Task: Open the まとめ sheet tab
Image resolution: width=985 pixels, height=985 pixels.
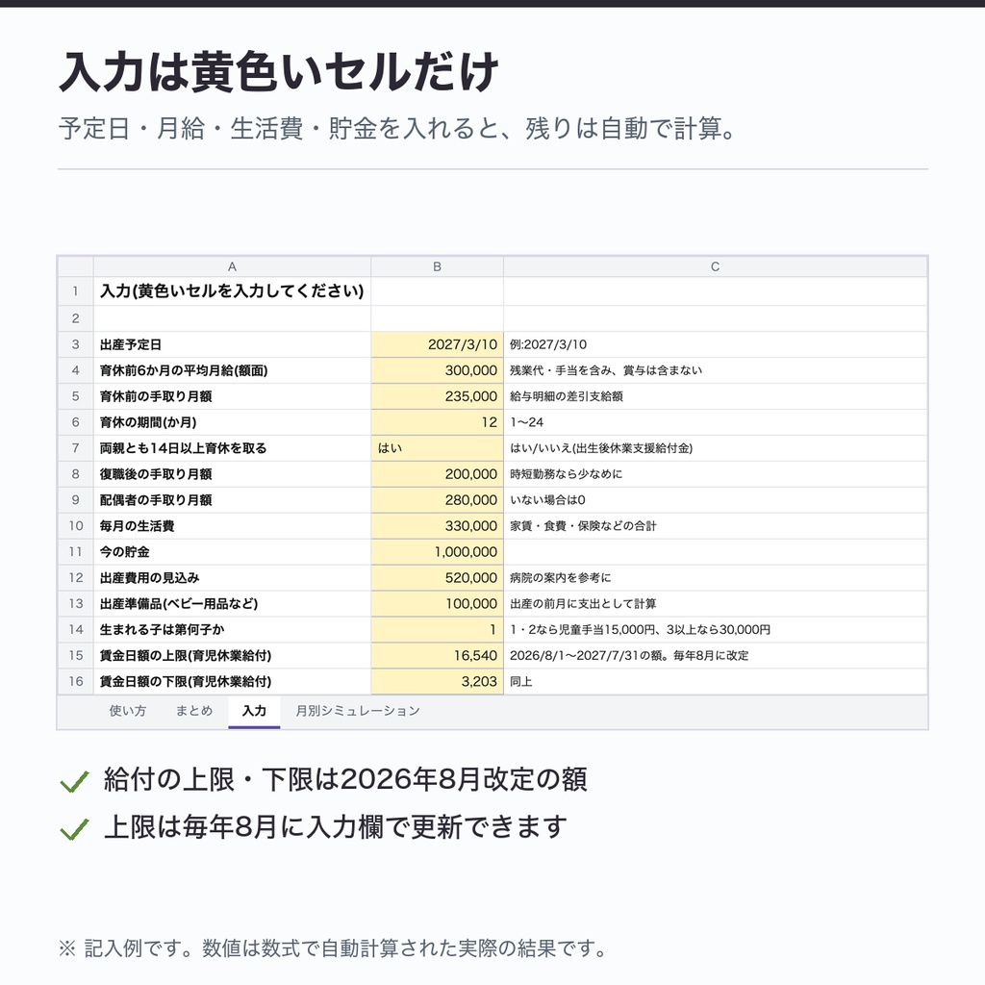Action: pos(194,711)
